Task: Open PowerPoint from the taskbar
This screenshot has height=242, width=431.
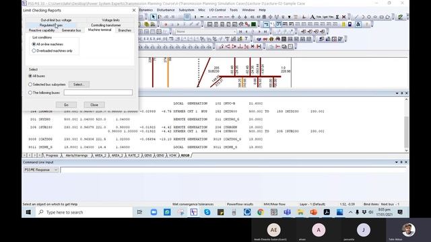Action: 313,212
